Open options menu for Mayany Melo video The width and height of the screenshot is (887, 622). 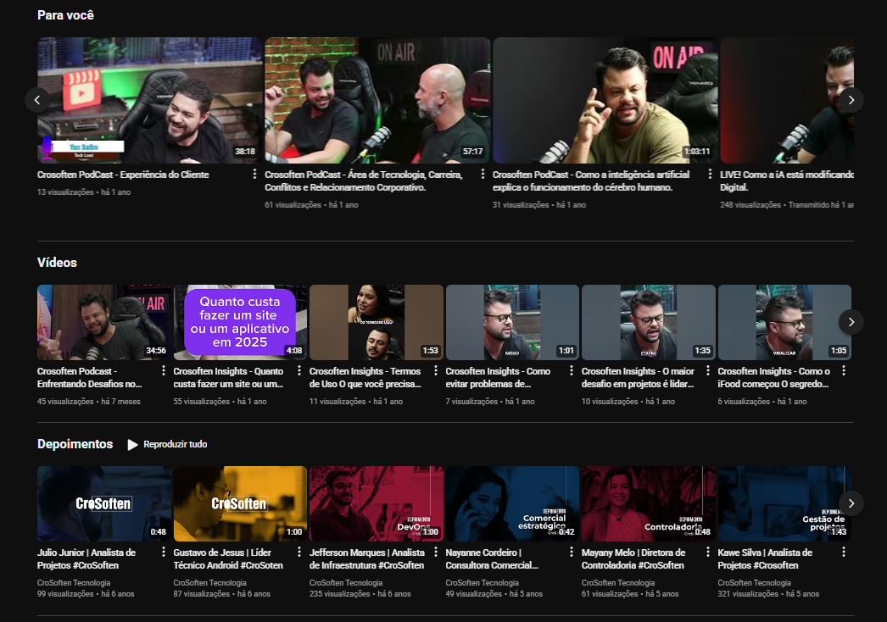tap(708, 553)
